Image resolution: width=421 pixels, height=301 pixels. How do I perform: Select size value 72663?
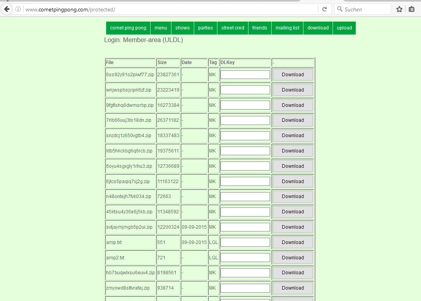(164, 196)
